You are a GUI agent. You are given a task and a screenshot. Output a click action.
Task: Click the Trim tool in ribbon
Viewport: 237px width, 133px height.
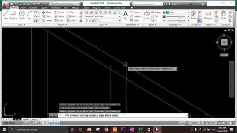pyautogui.click(x=71, y=12)
